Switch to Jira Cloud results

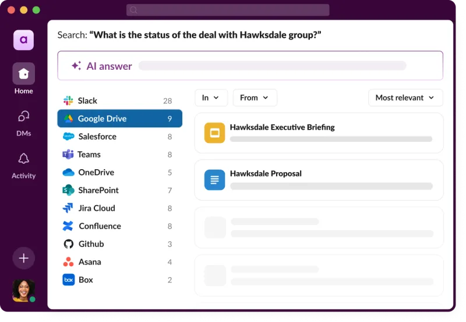tap(119, 208)
